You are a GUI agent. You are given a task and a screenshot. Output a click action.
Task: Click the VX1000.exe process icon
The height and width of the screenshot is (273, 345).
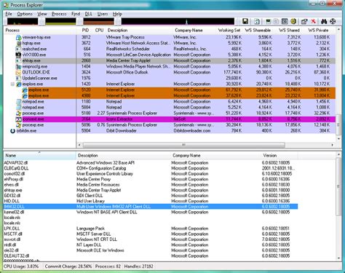tap(18, 55)
